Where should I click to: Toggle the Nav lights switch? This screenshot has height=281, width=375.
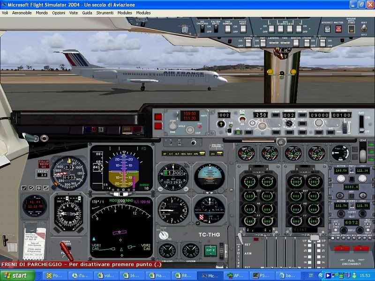click(x=263, y=43)
